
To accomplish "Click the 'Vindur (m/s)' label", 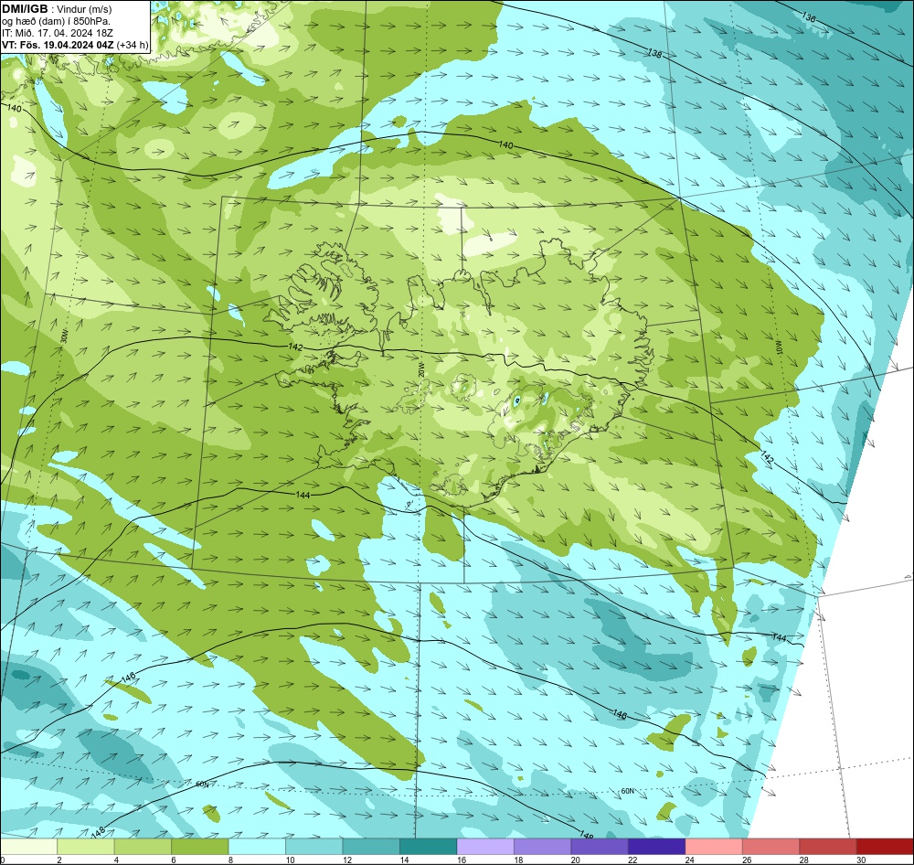I will (85, 9).
